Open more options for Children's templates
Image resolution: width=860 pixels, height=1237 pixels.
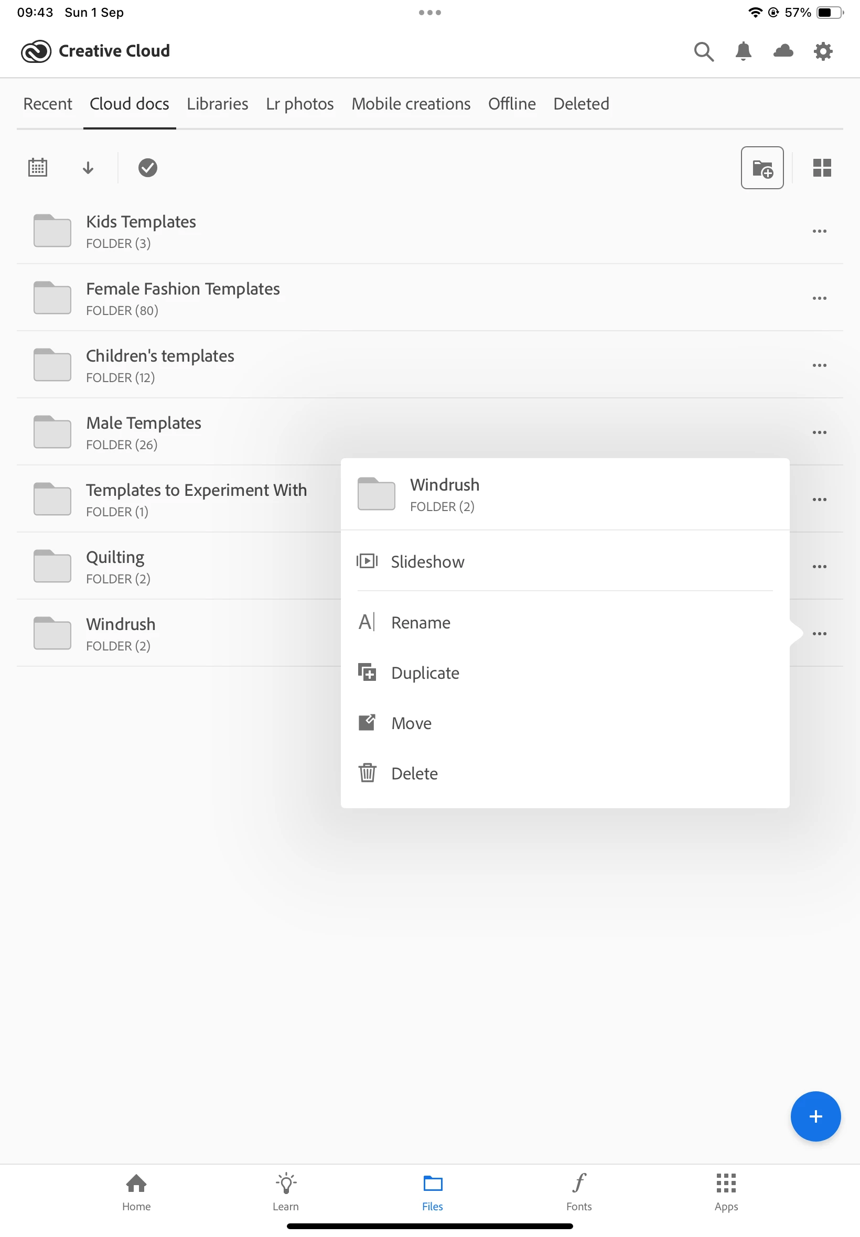pyautogui.click(x=819, y=365)
